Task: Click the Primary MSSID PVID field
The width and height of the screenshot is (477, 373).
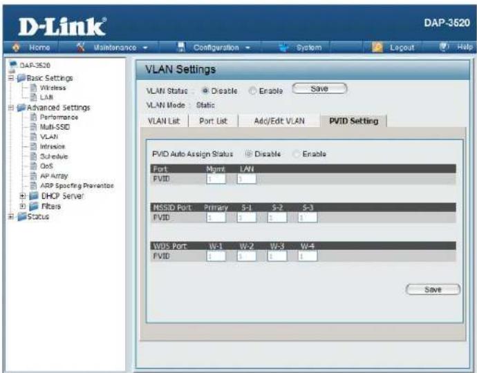Action: 216,218
